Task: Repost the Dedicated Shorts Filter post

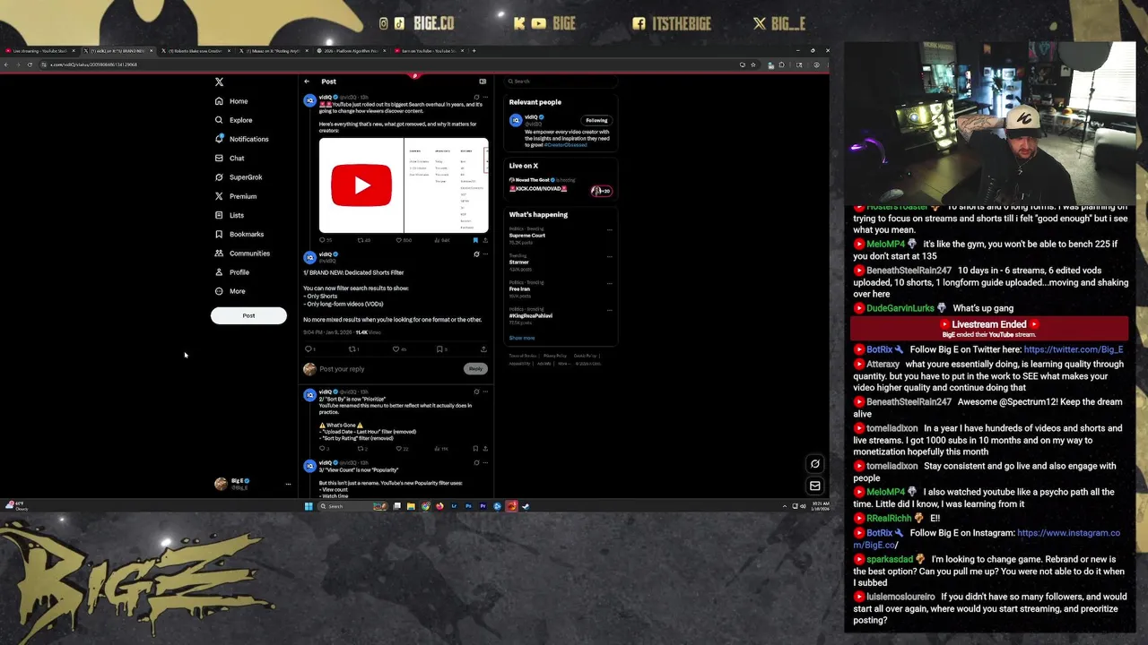Action: point(353,349)
